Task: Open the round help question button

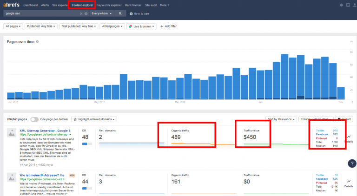Action: (x=352, y=163)
